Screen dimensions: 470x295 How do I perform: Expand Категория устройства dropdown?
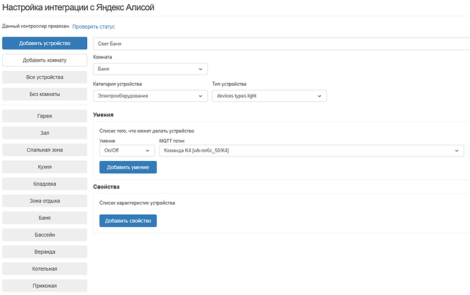pos(150,96)
